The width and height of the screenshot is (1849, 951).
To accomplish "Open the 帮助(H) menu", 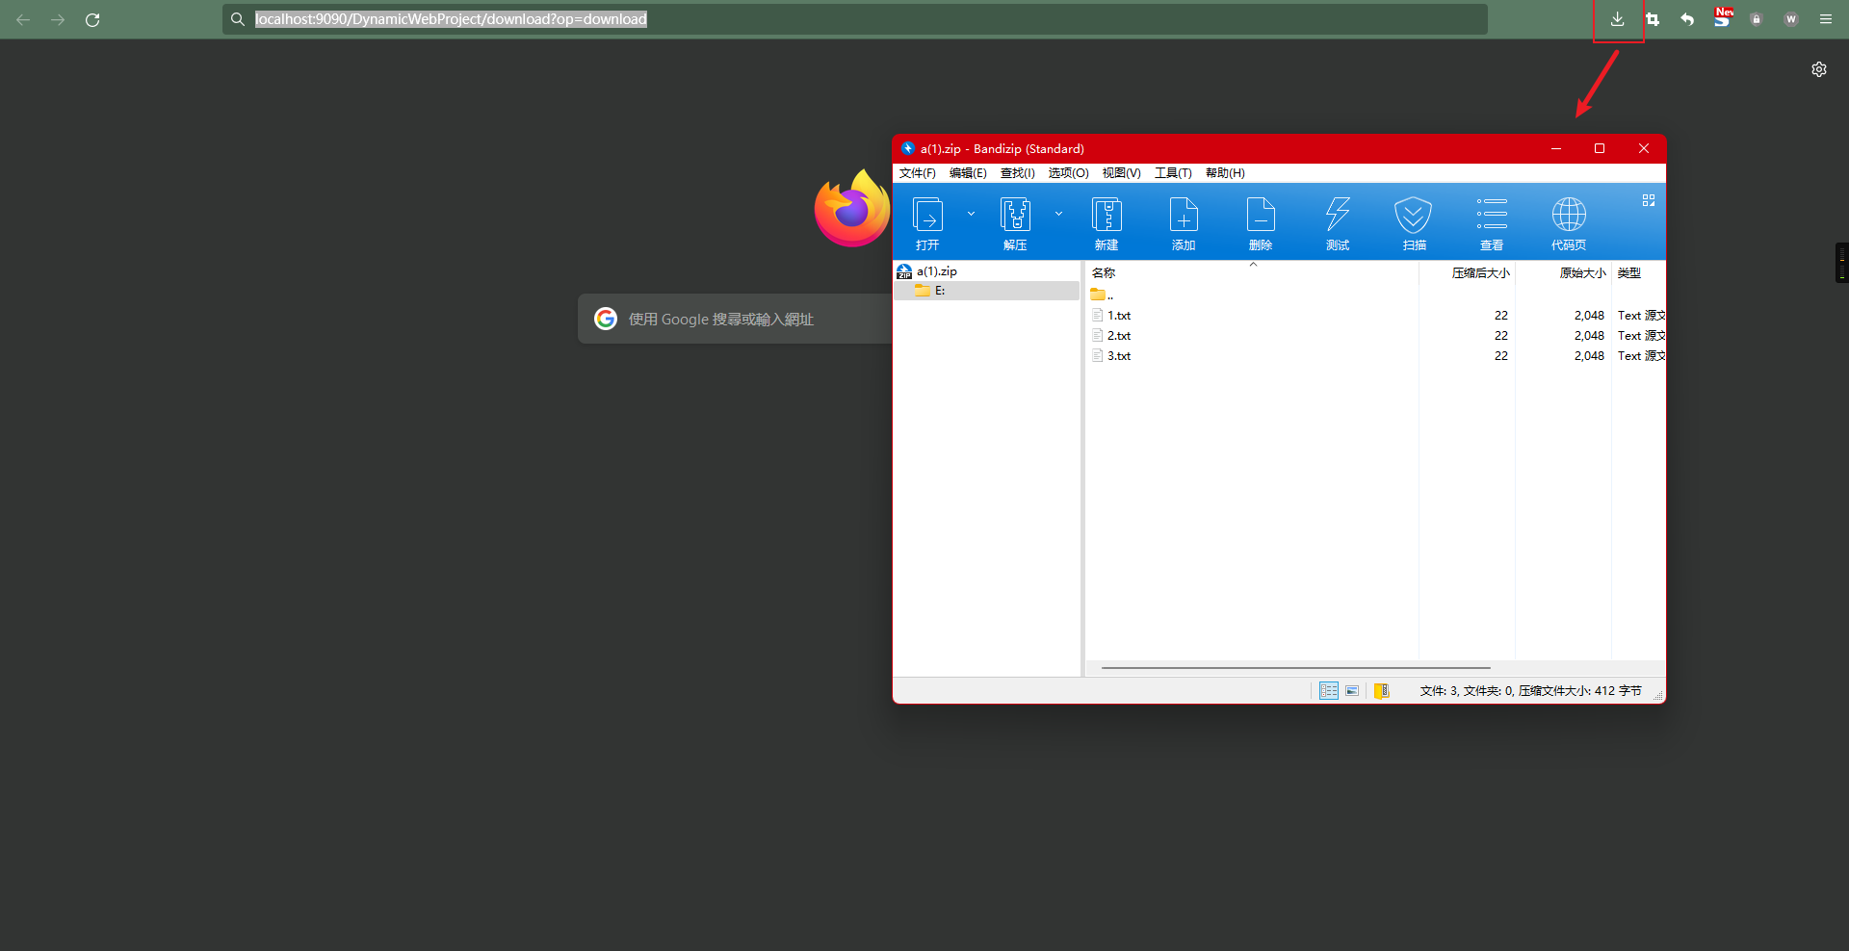I will pos(1225,173).
